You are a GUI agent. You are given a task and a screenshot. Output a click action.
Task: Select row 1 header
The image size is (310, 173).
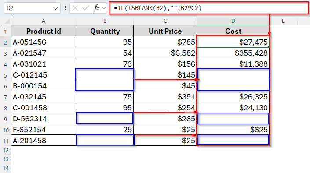tap(6, 32)
